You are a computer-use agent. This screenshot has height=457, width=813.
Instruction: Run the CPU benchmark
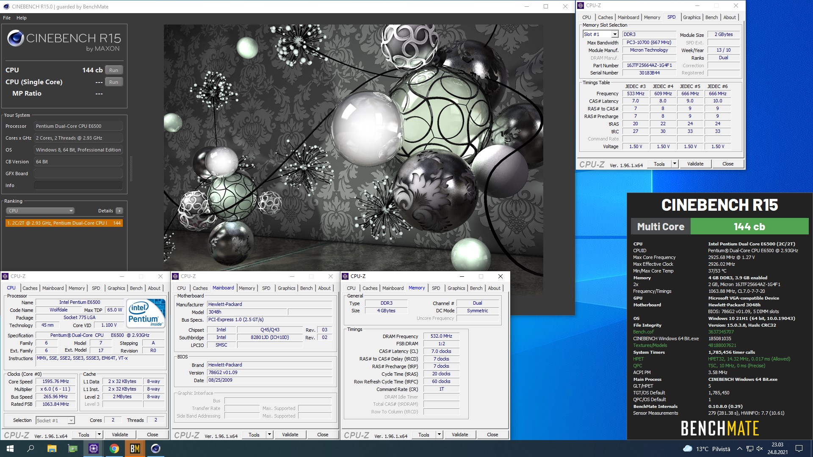tap(113, 70)
